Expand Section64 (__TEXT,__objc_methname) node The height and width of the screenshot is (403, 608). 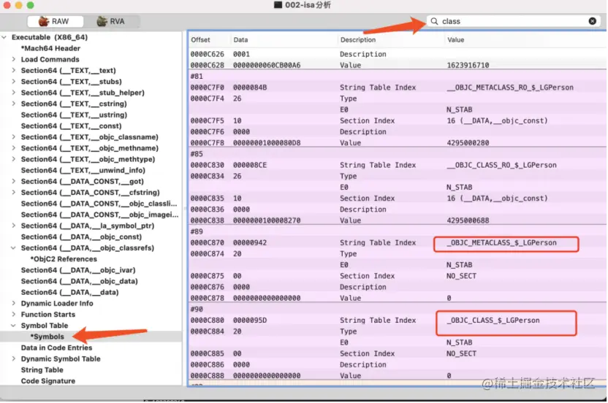[14, 148]
